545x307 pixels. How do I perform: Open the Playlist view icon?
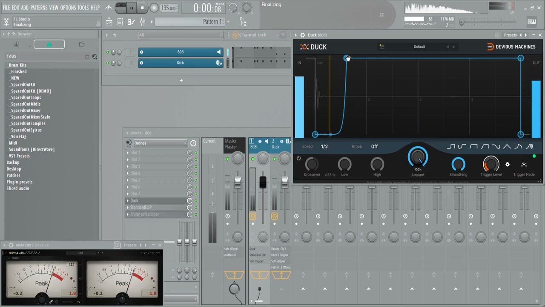[109, 22]
